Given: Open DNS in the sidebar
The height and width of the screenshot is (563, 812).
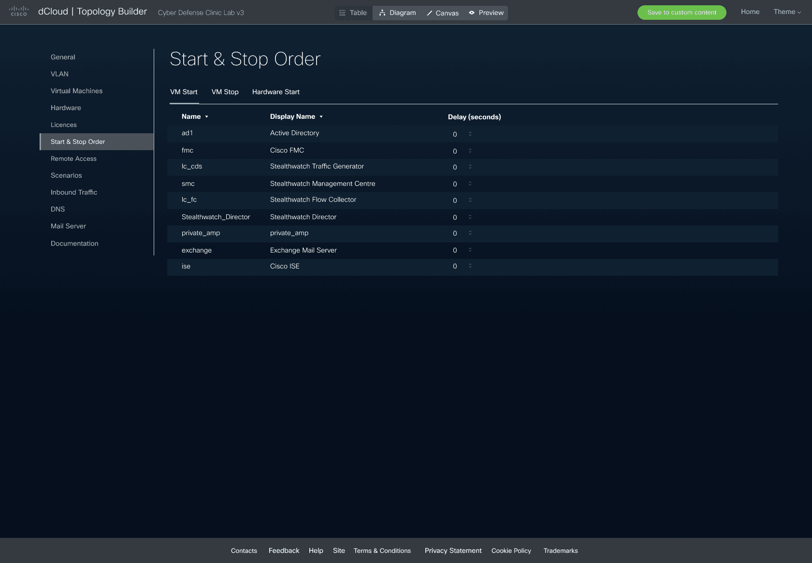Looking at the screenshot, I should click(58, 209).
